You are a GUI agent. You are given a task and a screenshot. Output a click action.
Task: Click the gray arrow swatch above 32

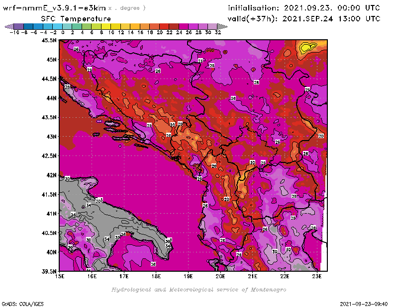pos(222,26)
